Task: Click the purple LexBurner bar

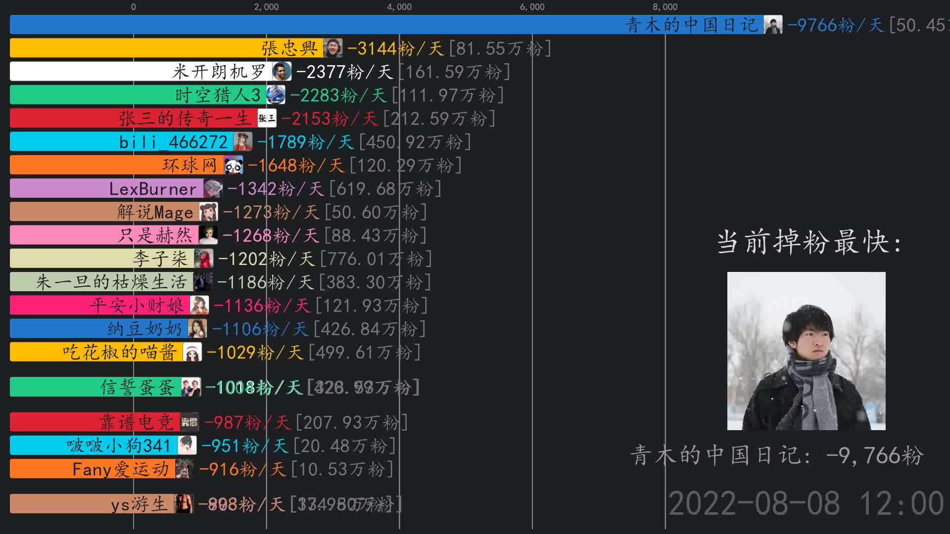Action: (107, 188)
